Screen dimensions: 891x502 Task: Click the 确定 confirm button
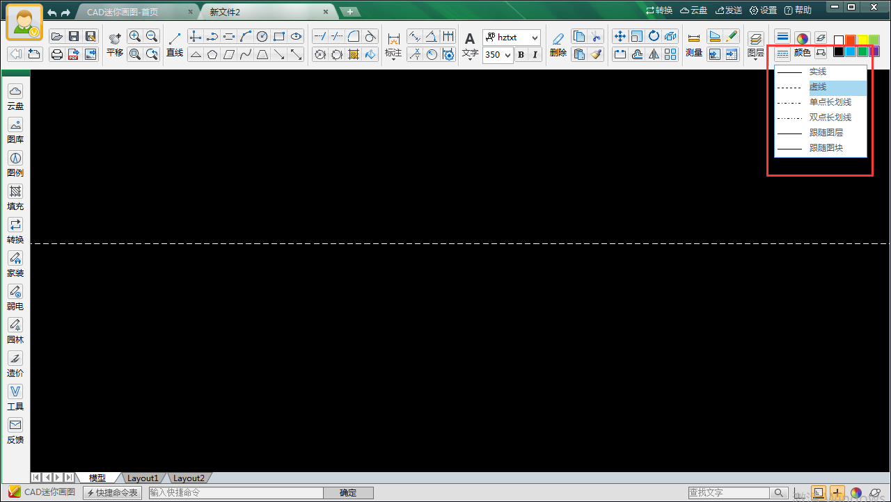(x=347, y=493)
